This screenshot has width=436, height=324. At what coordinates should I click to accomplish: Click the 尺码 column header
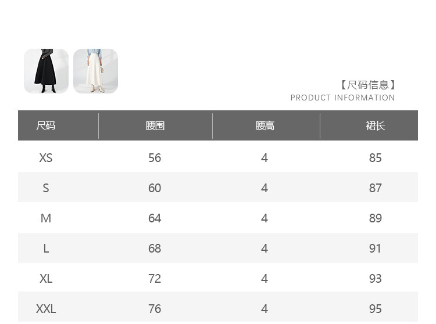coord(46,125)
